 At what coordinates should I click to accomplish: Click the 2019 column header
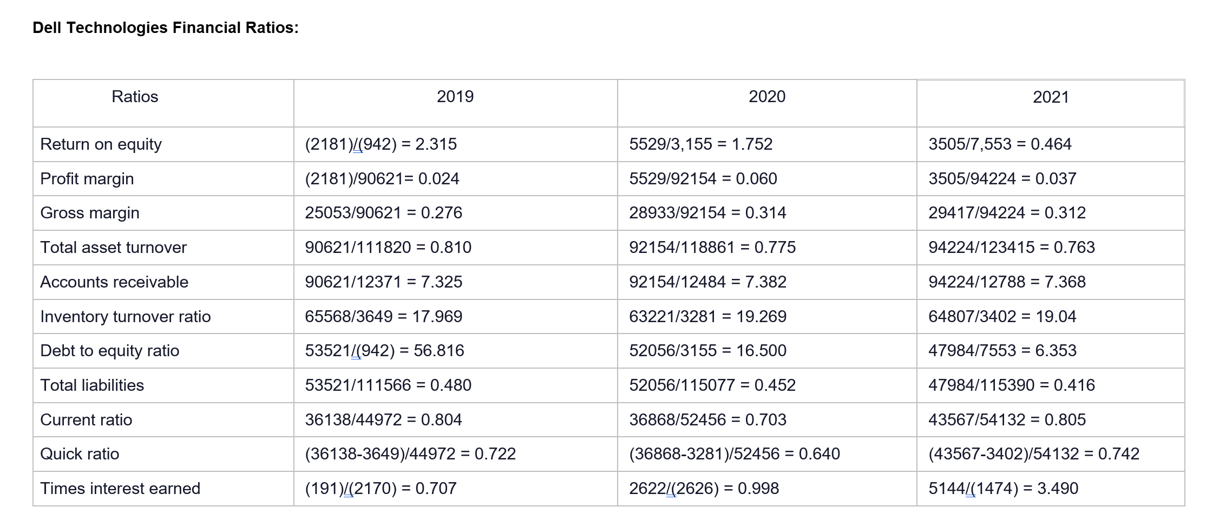pos(455,97)
